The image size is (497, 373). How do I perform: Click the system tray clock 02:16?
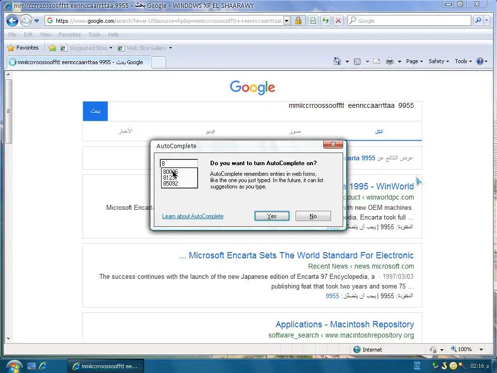coord(480,366)
